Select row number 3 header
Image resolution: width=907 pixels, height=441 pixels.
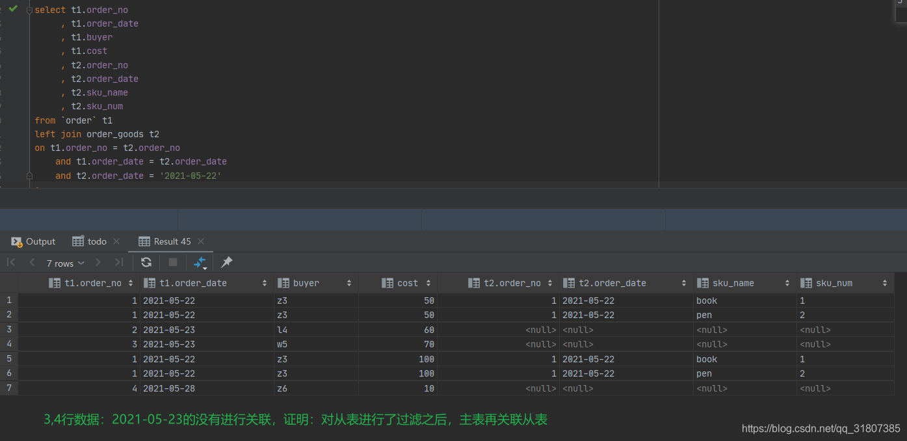(x=9, y=330)
